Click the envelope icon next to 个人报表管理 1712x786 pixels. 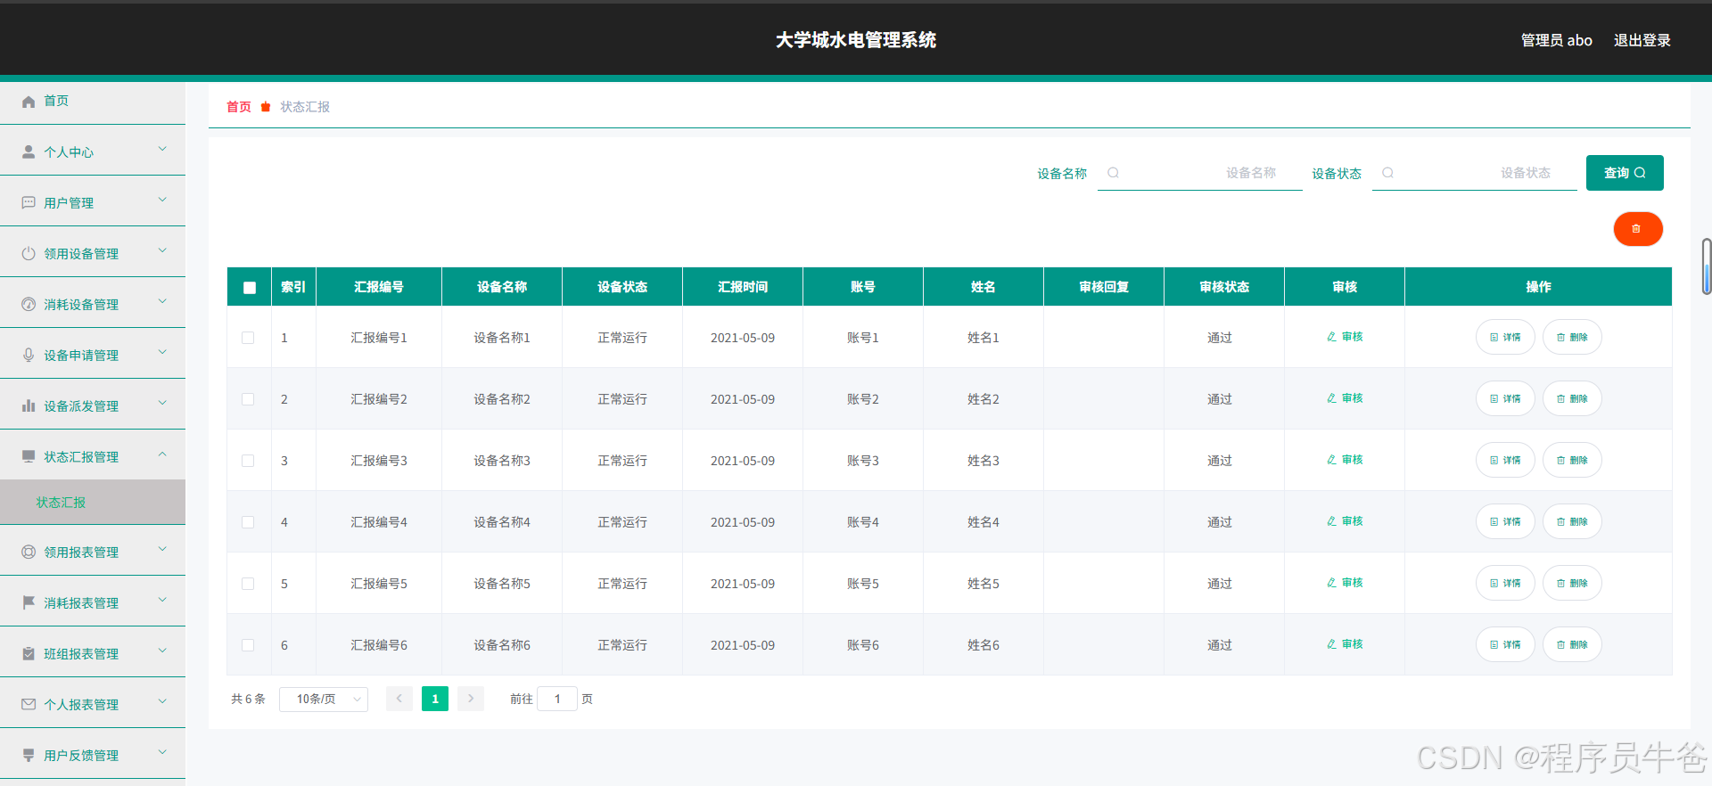tap(29, 705)
